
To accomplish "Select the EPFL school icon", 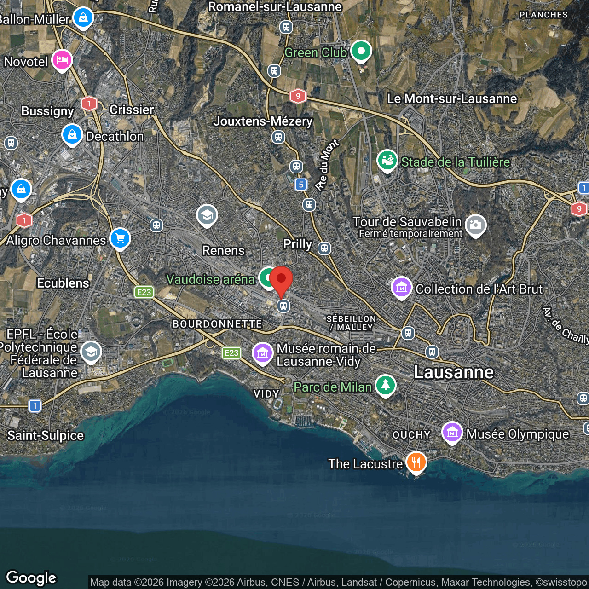I will pyautogui.click(x=91, y=352).
